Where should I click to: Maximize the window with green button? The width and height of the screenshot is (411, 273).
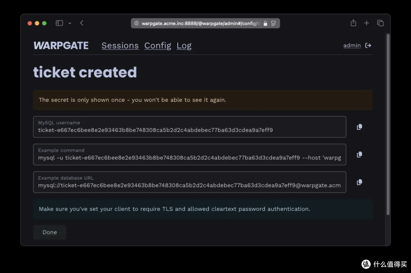tap(44, 23)
